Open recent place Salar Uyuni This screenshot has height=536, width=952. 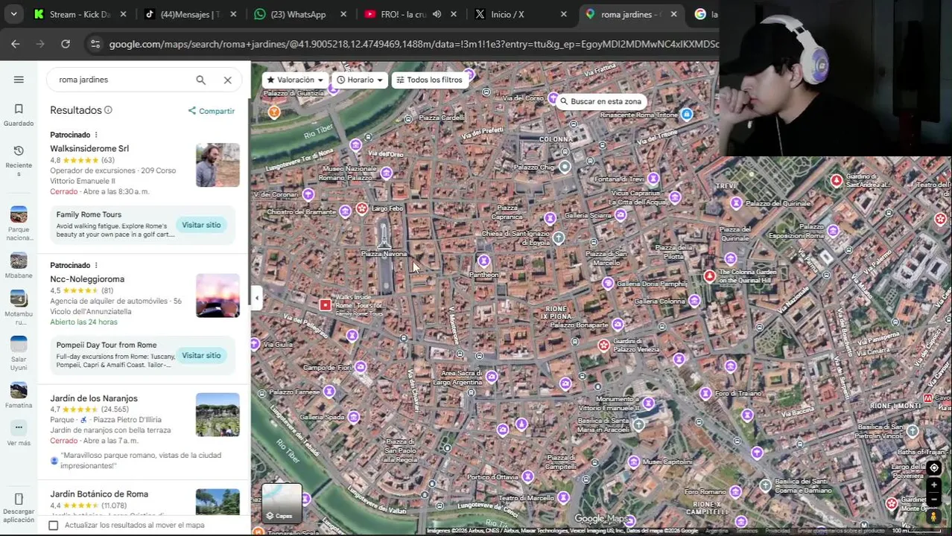[x=19, y=344]
